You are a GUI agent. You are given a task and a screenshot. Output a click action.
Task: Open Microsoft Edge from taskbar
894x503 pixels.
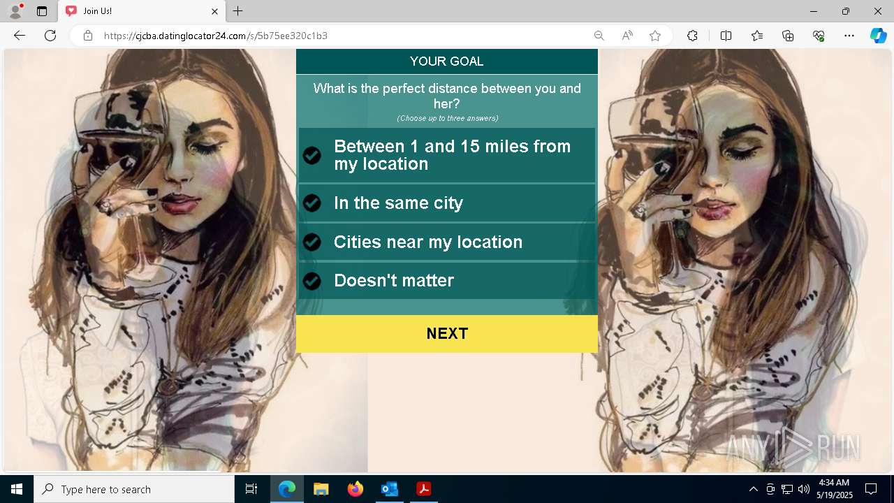(287, 489)
